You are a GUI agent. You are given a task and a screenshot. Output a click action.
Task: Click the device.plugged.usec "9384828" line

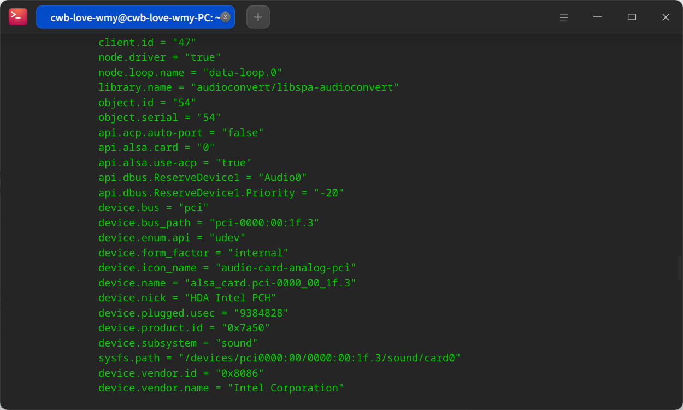point(193,313)
